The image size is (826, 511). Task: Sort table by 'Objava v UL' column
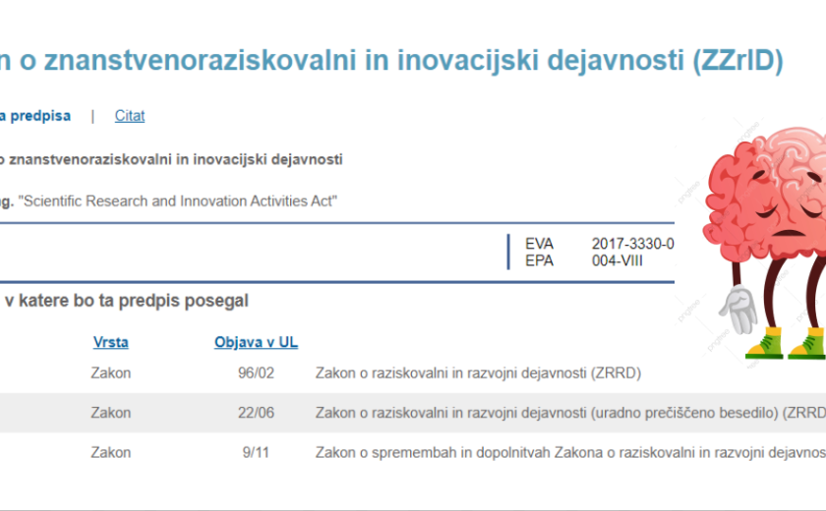click(x=256, y=343)
